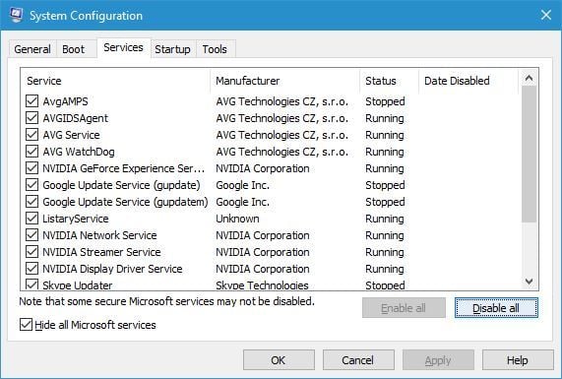Uncheck the AvgAMPS service checkbox
The height and width of the screenshot is (379, 562).
pyautogui.click(x=31, y=101)
